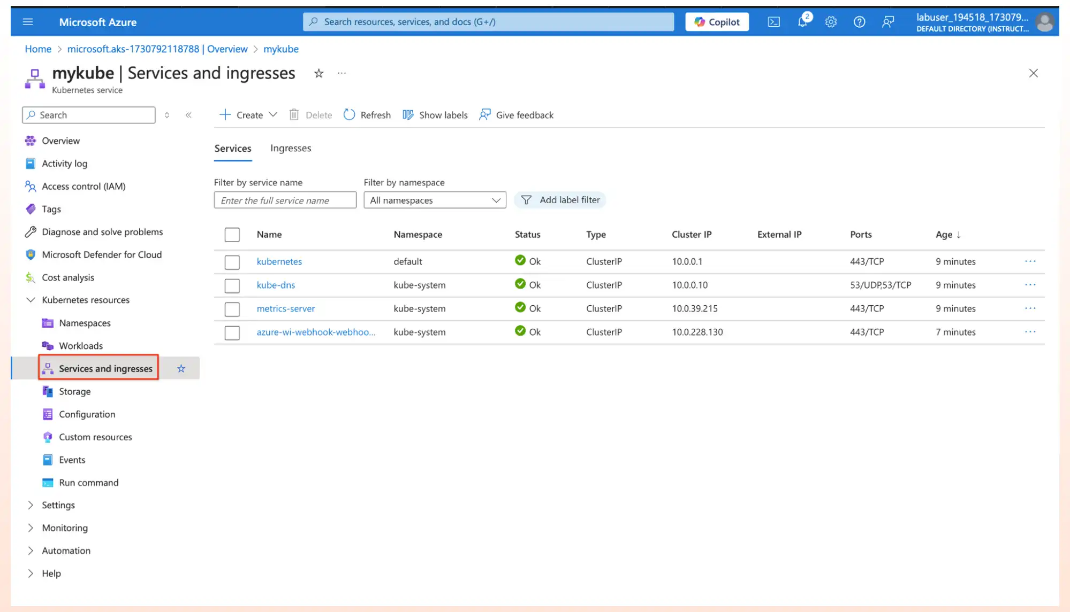Open portal settings gear
Screen dimensions: 1070x612
(x=831, y=22)
